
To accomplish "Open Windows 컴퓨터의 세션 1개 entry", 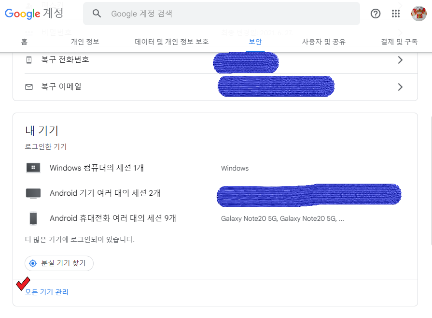I will [x=97, y=168].
